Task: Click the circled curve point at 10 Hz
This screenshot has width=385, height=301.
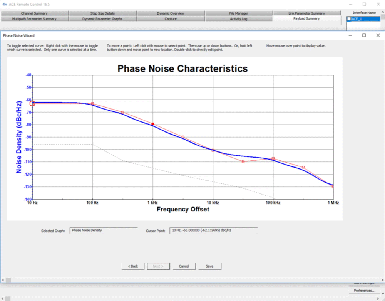Action: coord(32,103)
